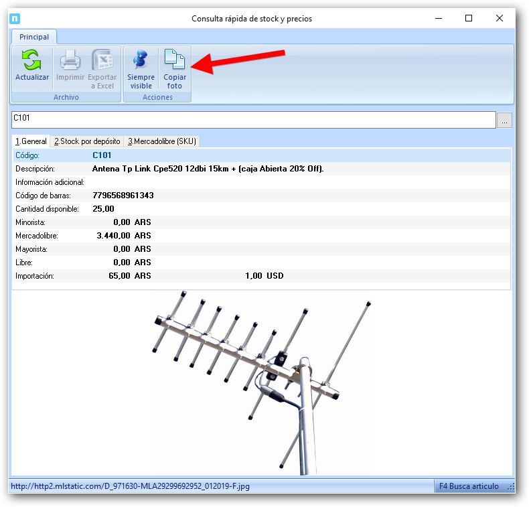Toggle the Siempre visible pin
Viewport: 529px width, 507px height.
point(141,61)
